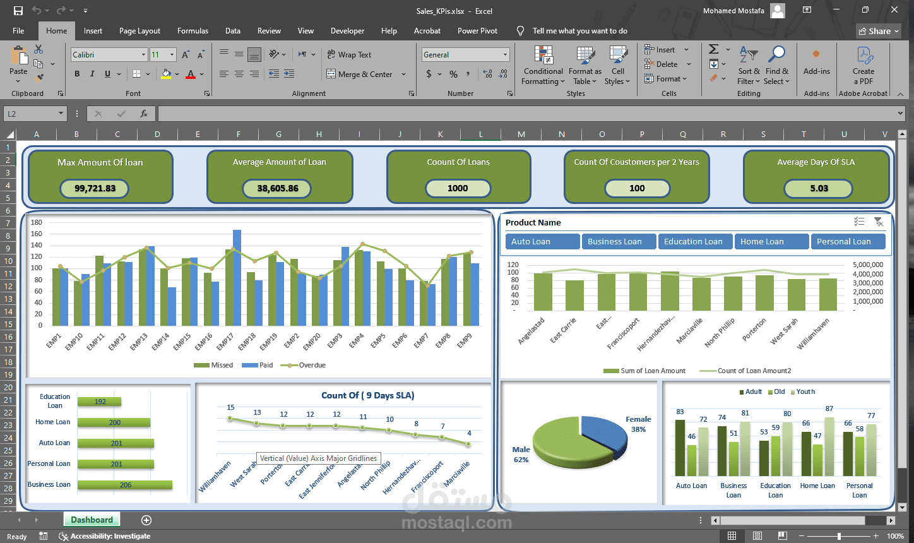
Task: Toggle bold formatting
Action: click(x=77, y=74)
